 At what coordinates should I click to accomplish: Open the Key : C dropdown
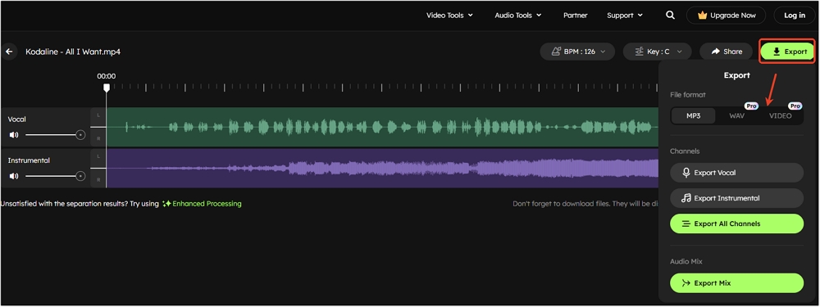coord(657,52)
